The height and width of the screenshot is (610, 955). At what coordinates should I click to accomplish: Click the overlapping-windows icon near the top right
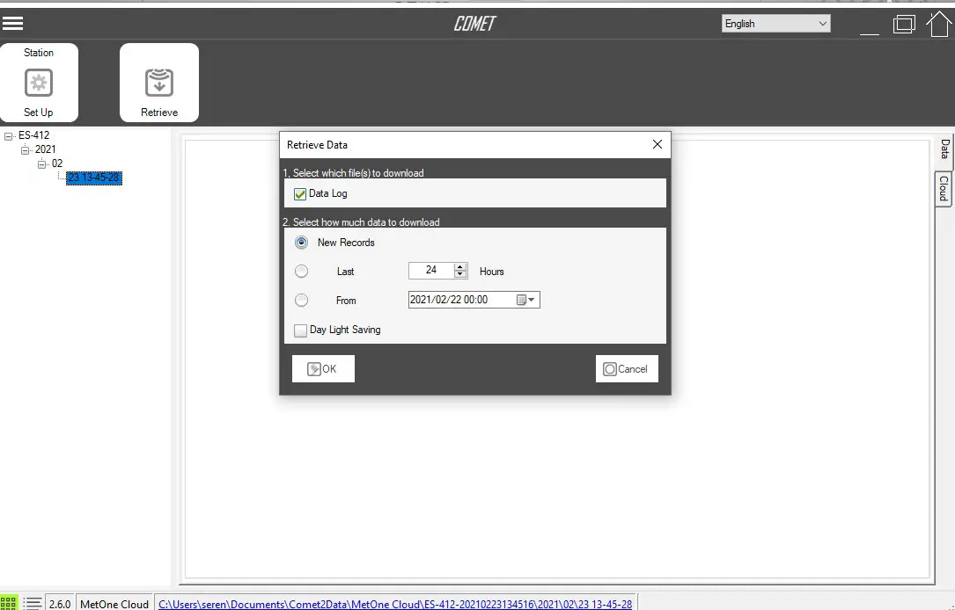coord(904,24)
